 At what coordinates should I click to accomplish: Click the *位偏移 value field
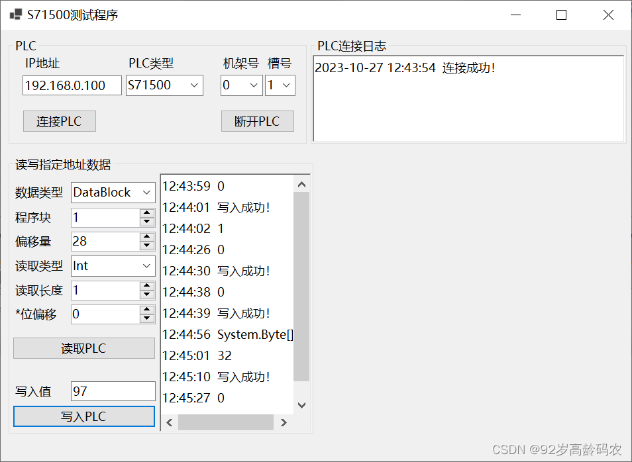(x=105, y=314)
